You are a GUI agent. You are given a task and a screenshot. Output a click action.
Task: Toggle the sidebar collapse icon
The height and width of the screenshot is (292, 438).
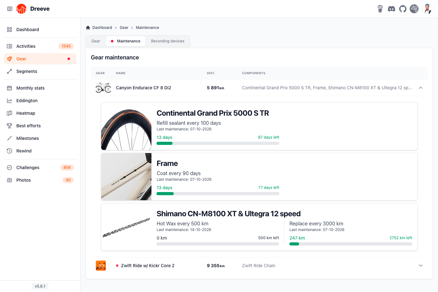click(10, 9)
